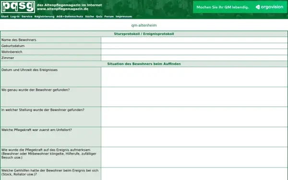Click the Geburtsdatum label

click(x=13, y=46)
